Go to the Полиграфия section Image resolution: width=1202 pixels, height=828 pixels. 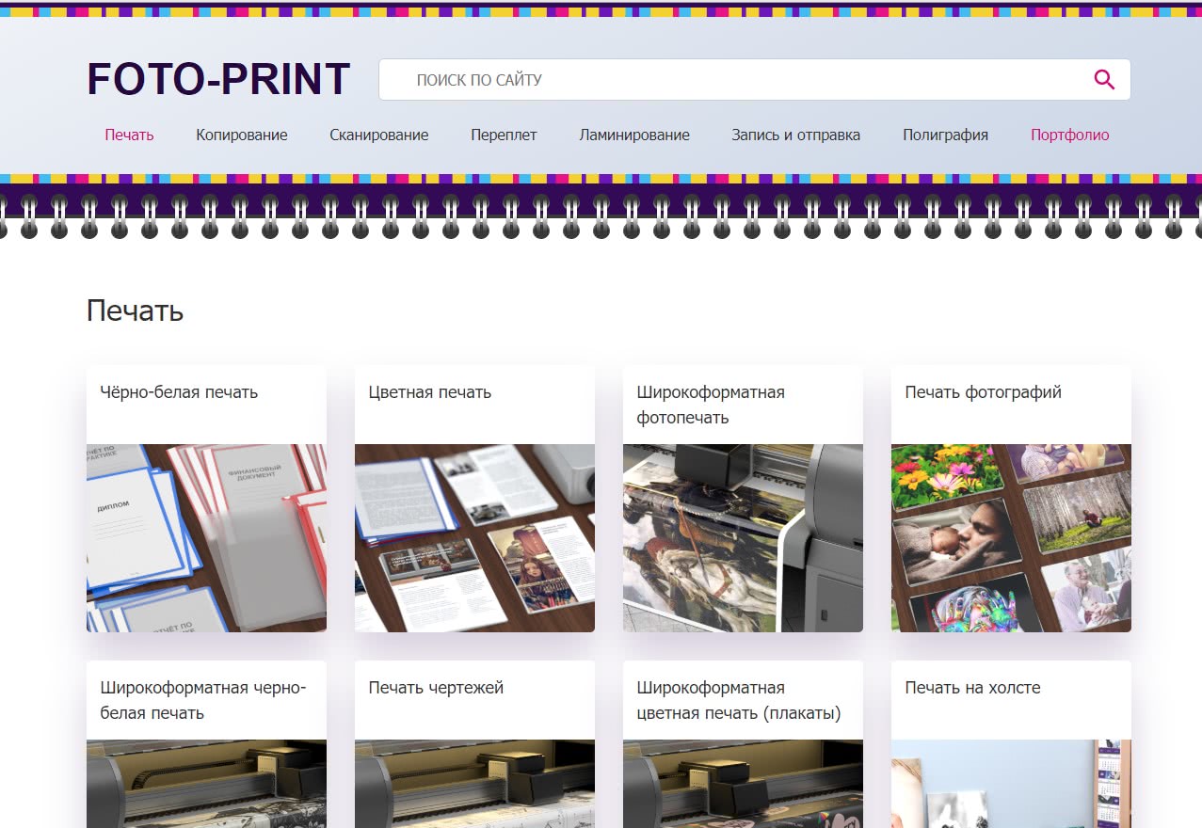[x=945, y=135]
